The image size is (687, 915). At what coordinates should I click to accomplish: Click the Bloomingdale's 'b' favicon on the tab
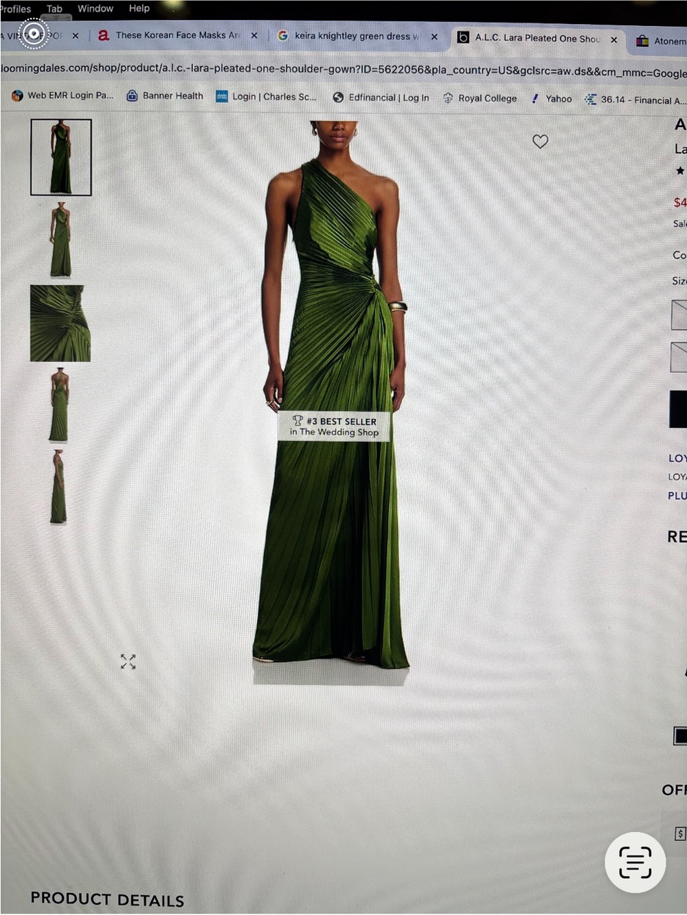coord(463,38)
